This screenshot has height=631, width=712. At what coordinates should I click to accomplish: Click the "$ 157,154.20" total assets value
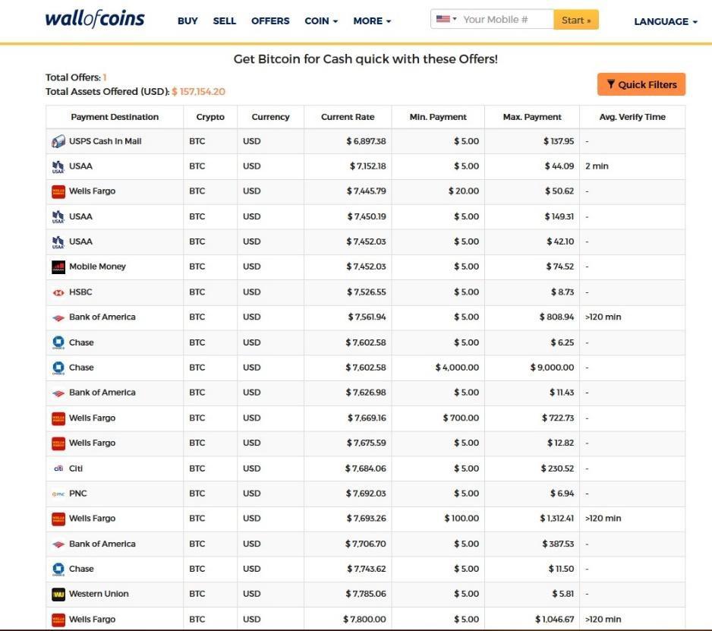click(x=198, y=92)
